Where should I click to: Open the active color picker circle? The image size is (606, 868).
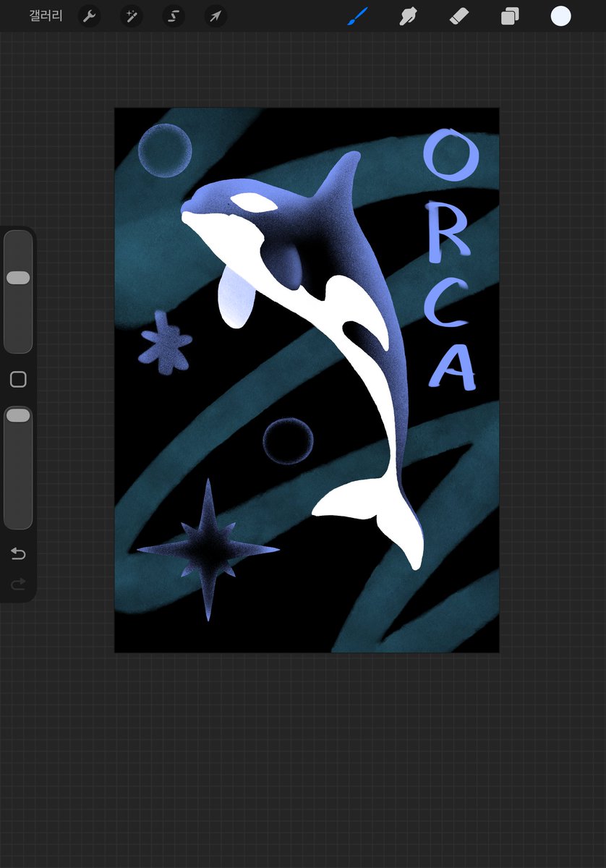coord(561,16)
